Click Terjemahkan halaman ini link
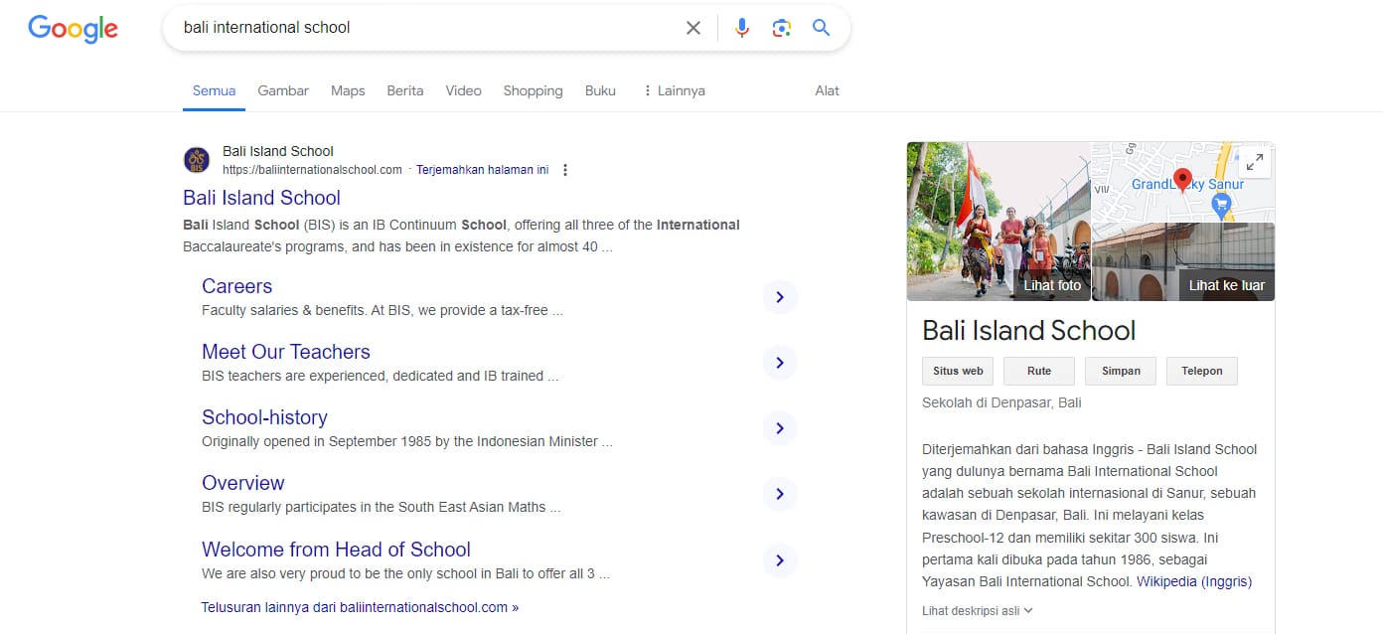 click(482, 170)
